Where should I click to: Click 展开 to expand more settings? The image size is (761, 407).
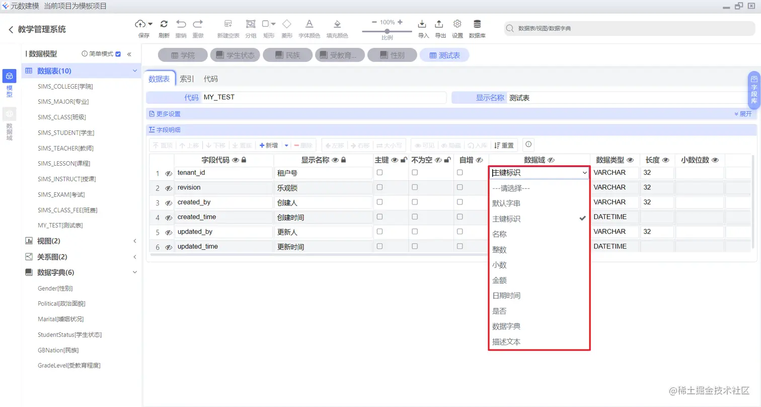743,114
